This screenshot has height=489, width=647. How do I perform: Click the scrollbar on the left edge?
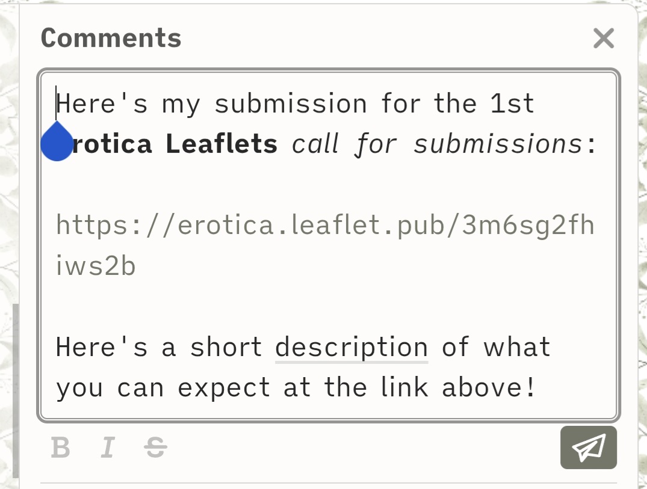coord(16,390)
